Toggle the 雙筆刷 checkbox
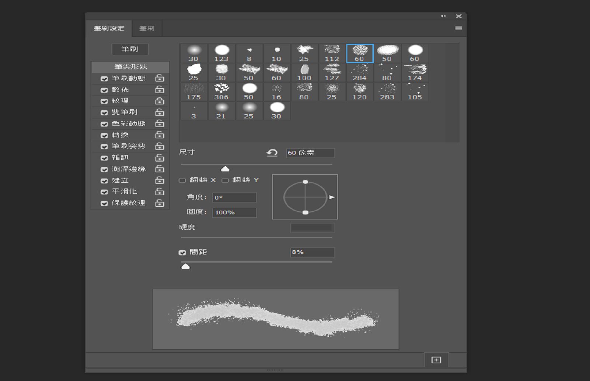Viewport: 590px width, 381px height. pyautogui.click(x=104, y=112)
